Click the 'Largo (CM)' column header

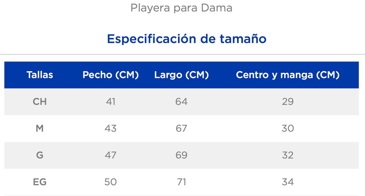pyautogui.click(x=181, y=75)
